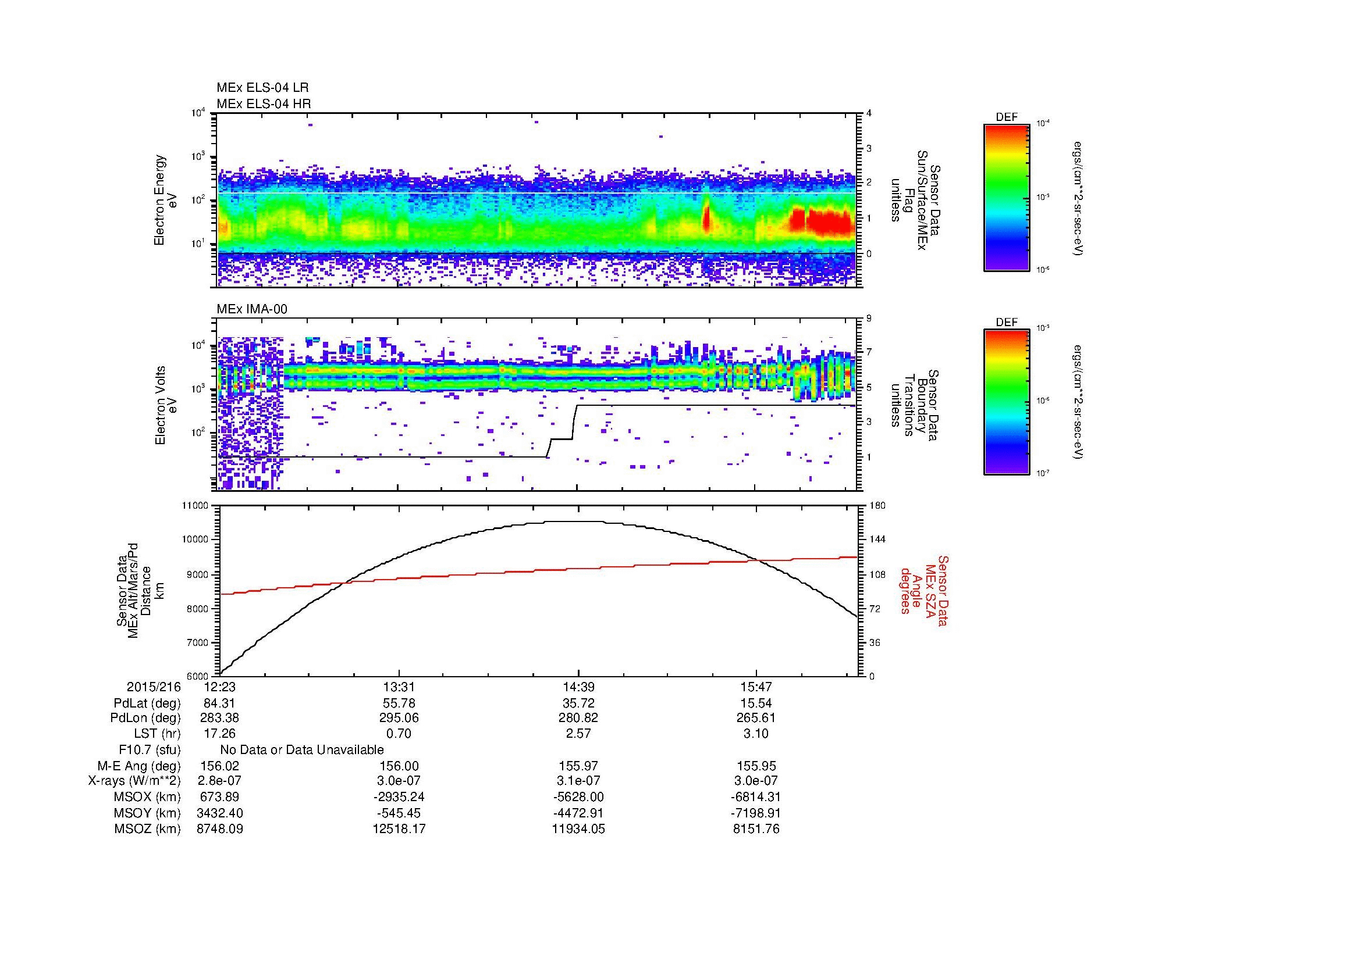Click the lower 'ergs/(cm**2-sr-sec-eV)' unit label

coord(1078,402)
